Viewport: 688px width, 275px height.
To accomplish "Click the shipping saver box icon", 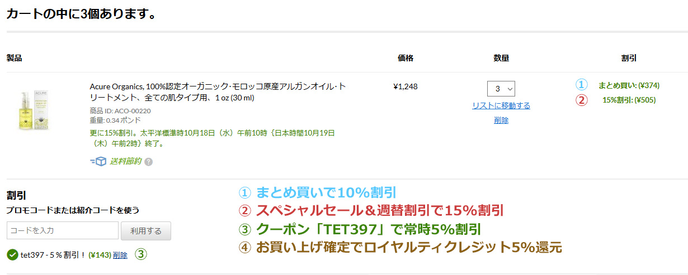I will (x=98, y=161).
